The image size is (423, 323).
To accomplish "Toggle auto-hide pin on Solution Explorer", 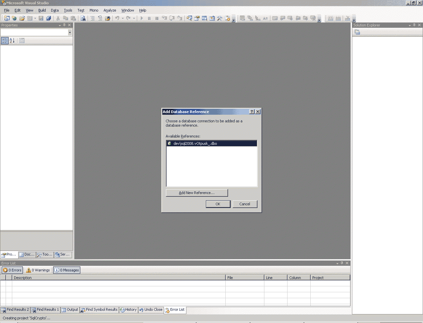I will pos(414,25).
